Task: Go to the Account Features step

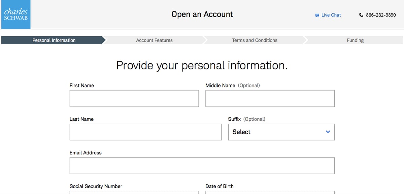Action: [x=154, y=40]
